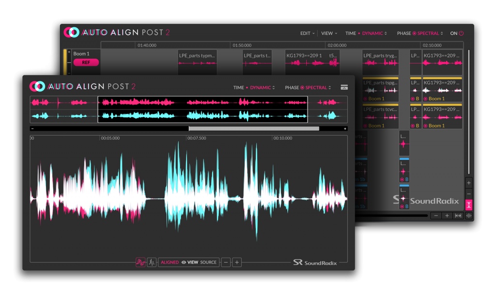Activate the pink vertical-fit zoom icon
Screen dimensions: 496x296
(x=469, y=205)
